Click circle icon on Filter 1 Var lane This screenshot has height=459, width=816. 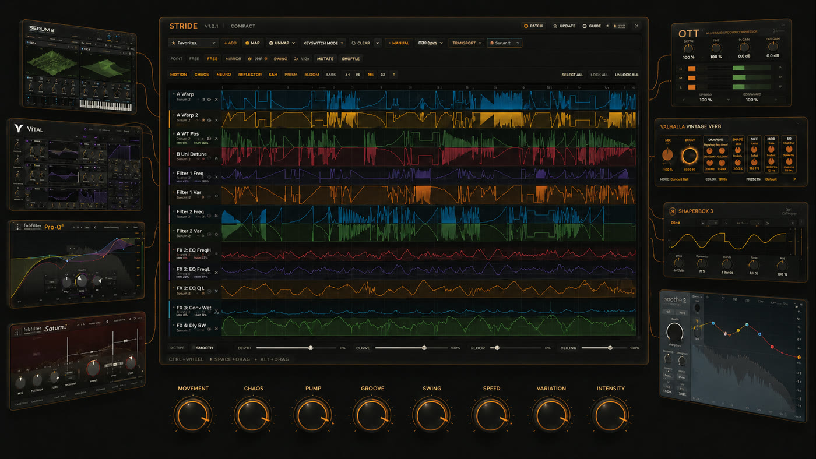click(x=216, y=196)
